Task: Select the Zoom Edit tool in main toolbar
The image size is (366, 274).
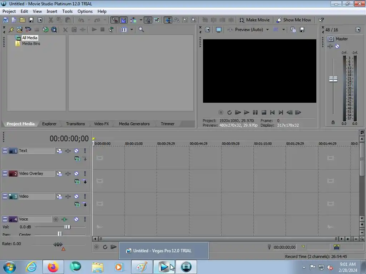Action: point(193,20)
